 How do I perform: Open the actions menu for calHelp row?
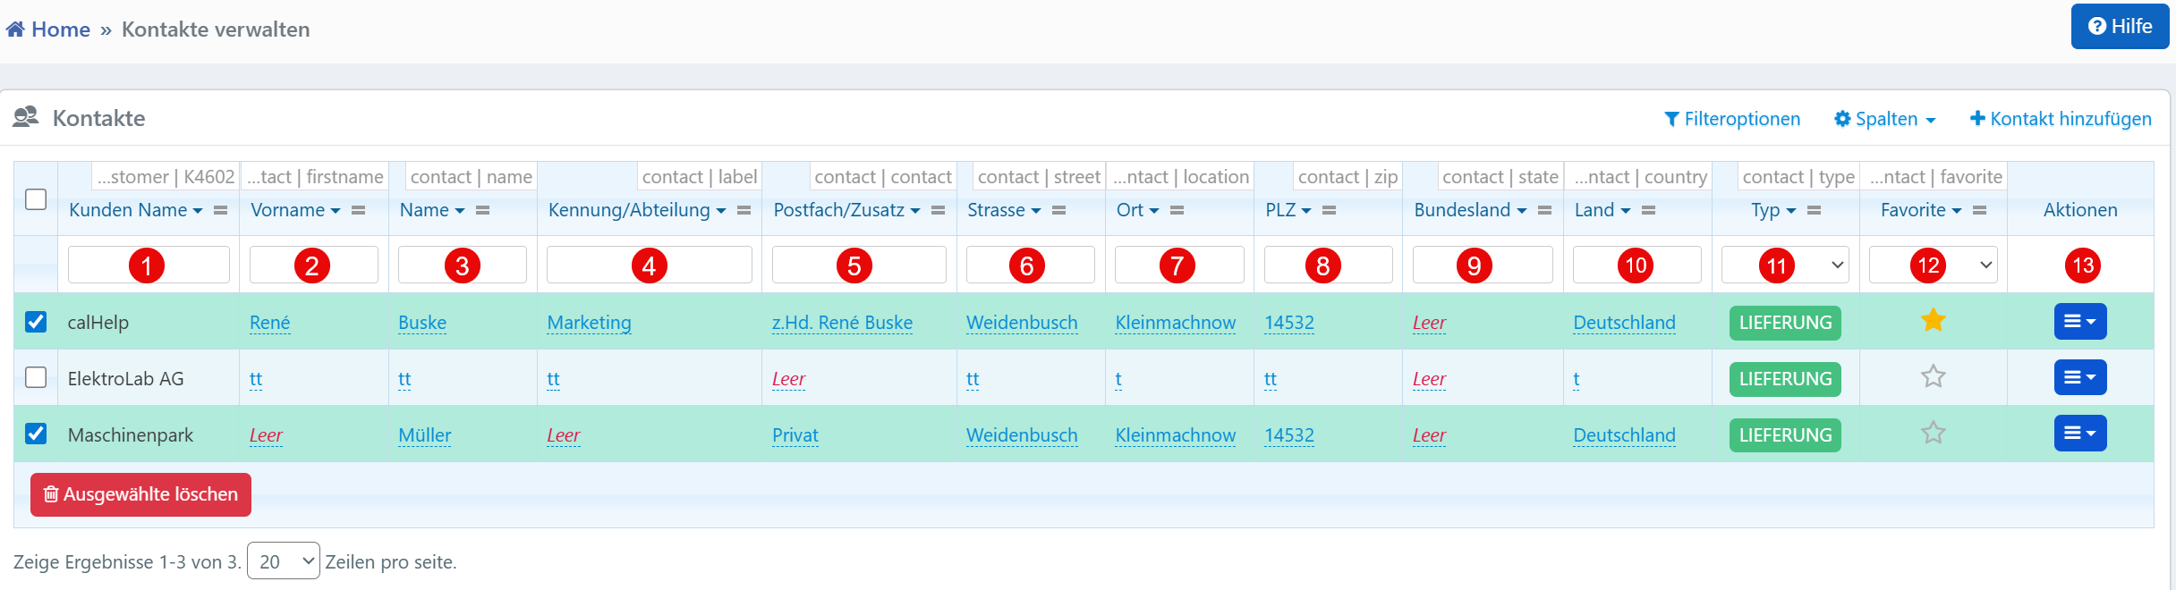tap(2079, 322)
